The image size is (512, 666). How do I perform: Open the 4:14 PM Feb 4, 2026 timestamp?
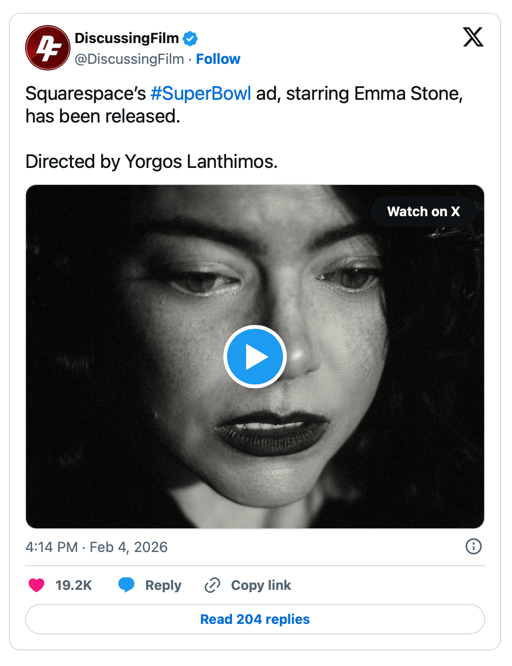(97, 547)
